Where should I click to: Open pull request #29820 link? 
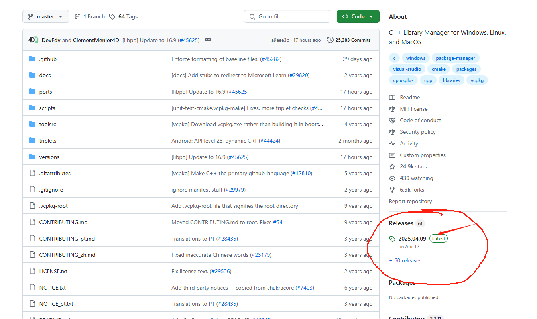click(299, 75)
